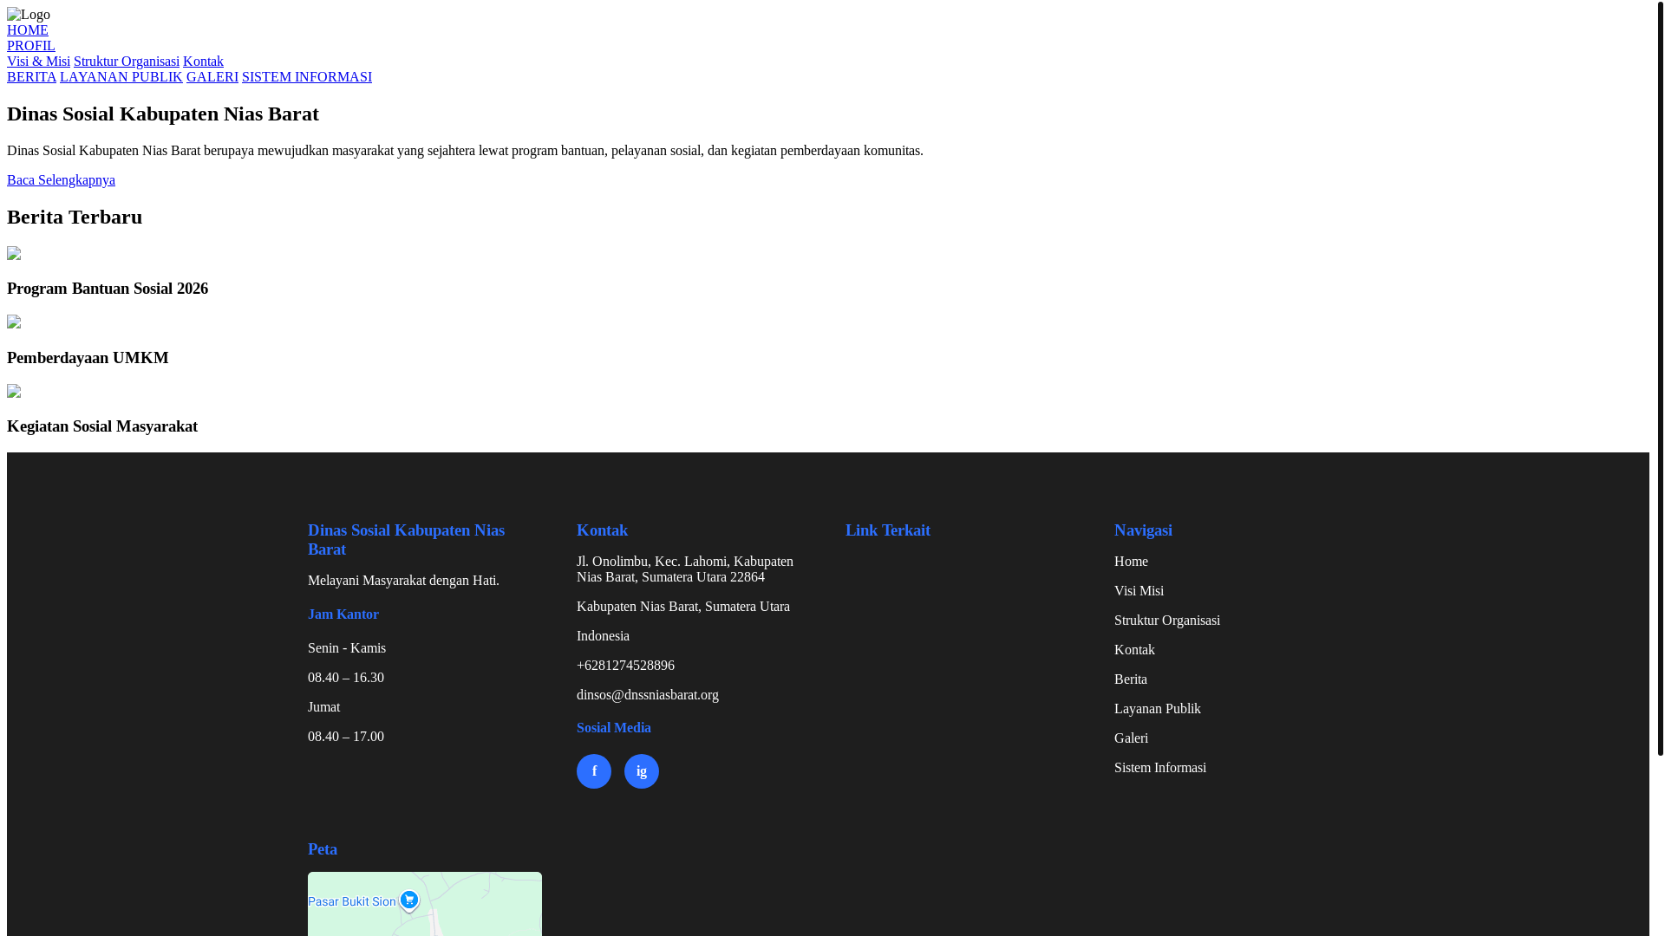Click footer Home navigation link
1665x936 pixels.
[1131, 562]
